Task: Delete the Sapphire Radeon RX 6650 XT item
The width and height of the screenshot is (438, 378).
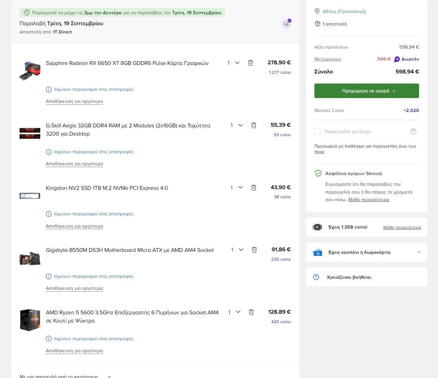Action: tap(250, 63)
